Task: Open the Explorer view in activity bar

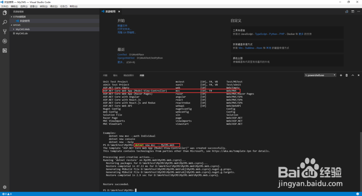Action: coord(5,13)
